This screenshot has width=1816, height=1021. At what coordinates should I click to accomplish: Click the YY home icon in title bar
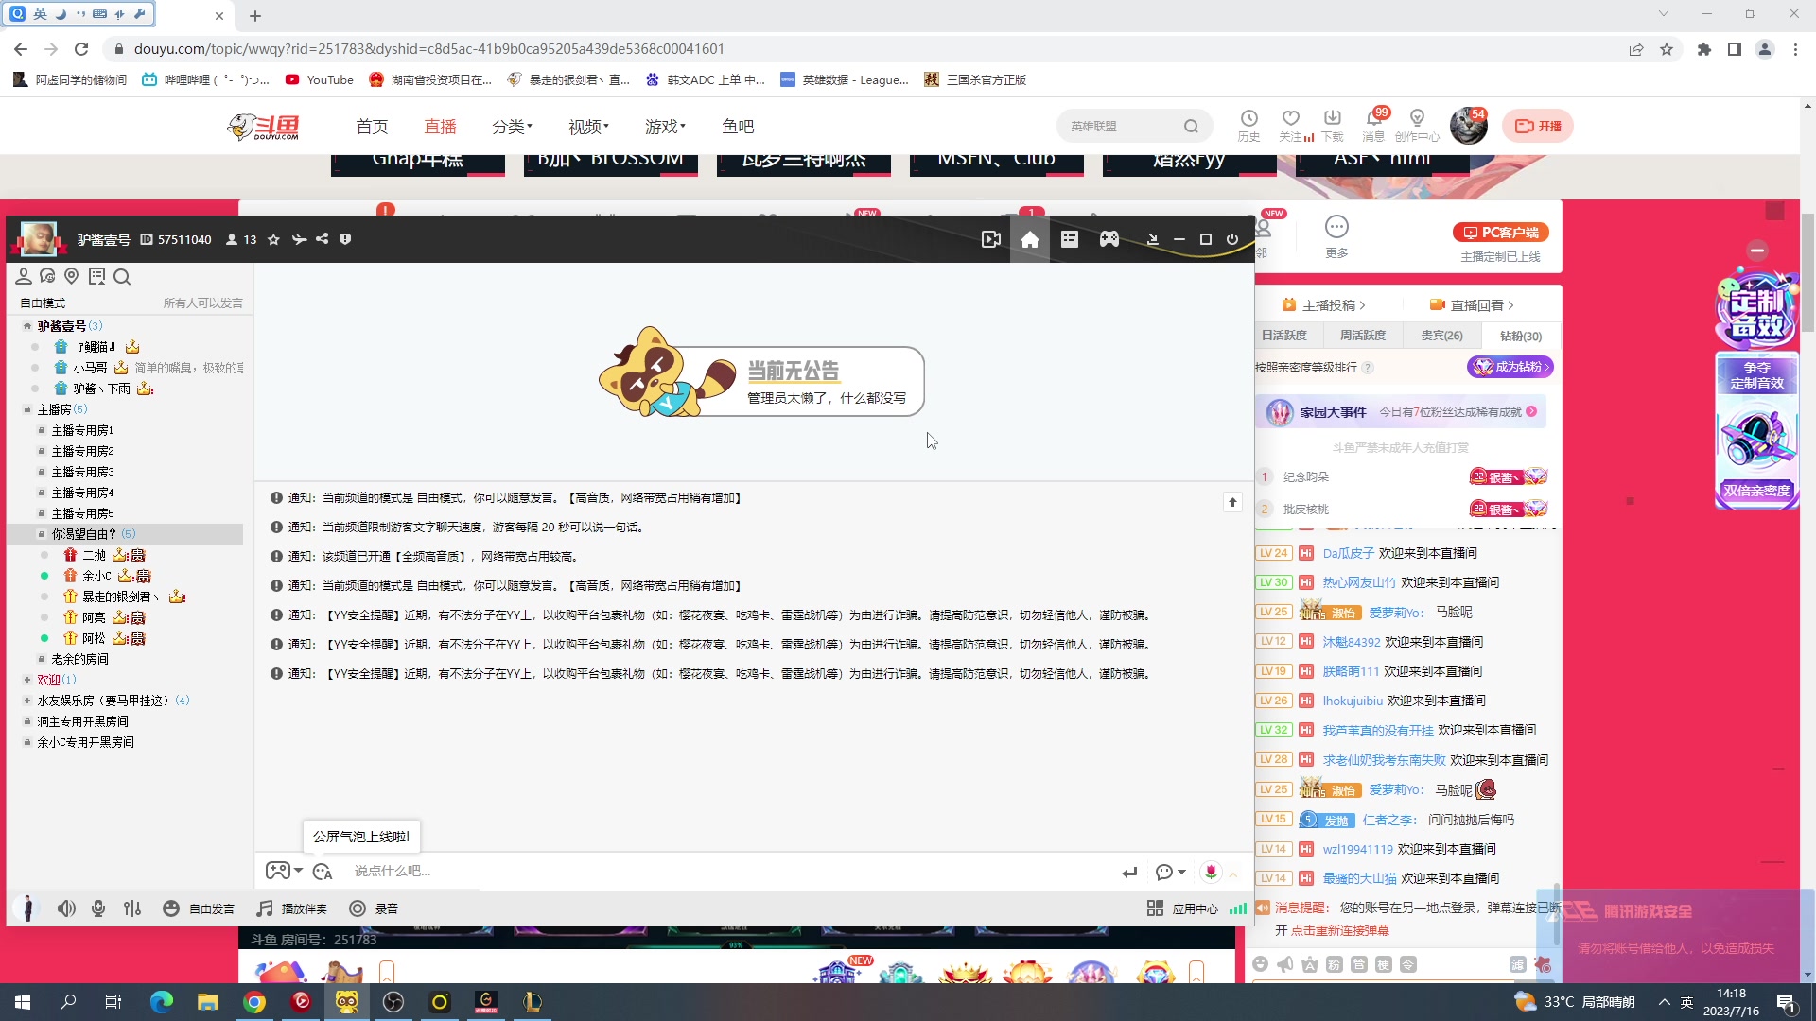1030,240
